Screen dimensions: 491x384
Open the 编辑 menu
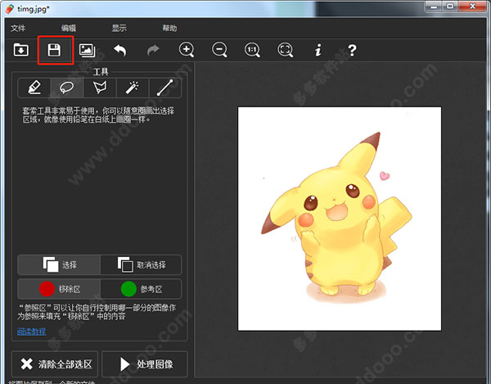pos(69,28)
